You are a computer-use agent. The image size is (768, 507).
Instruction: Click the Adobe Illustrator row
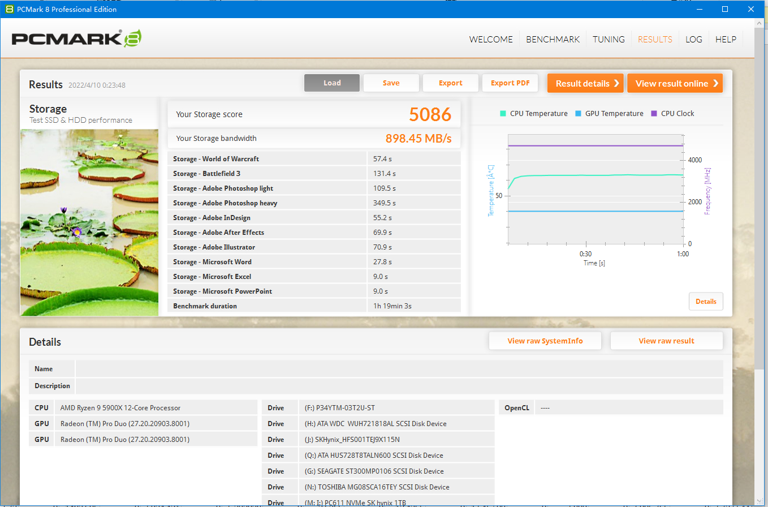[x=314, y=247]
